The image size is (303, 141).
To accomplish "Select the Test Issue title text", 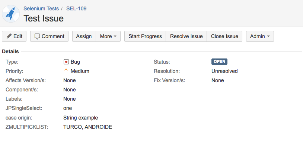I will [x=44, y=19].
